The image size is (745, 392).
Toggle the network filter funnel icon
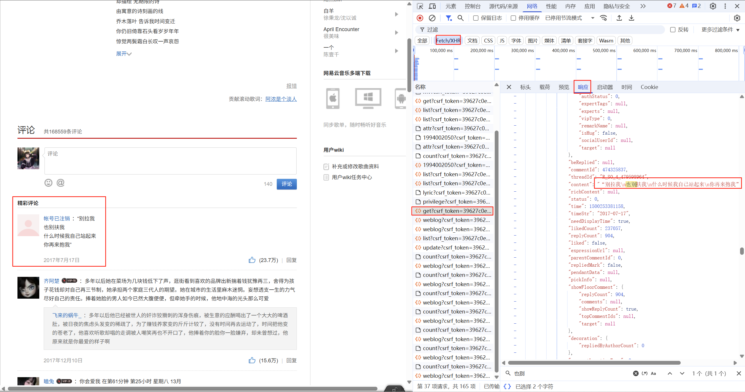448,18
